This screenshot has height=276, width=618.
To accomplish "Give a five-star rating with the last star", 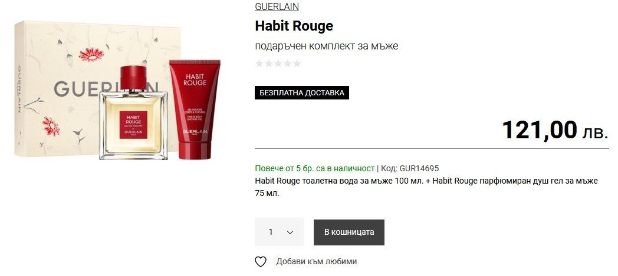I will pyautogui.click(x=297, y=64).
